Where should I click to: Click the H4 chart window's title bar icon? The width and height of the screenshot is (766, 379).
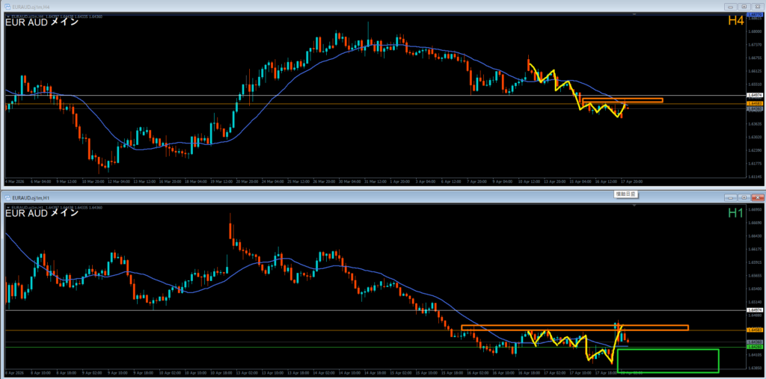(x=7, y=7)
